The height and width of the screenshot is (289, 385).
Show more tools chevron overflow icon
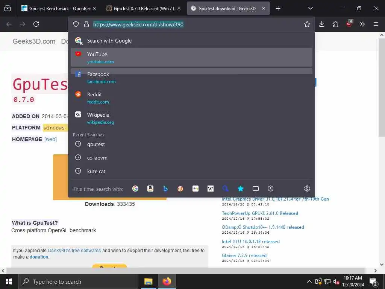[x=362, y=24]
